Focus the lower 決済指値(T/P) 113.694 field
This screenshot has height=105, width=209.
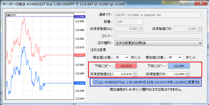(x=177, y=74)
